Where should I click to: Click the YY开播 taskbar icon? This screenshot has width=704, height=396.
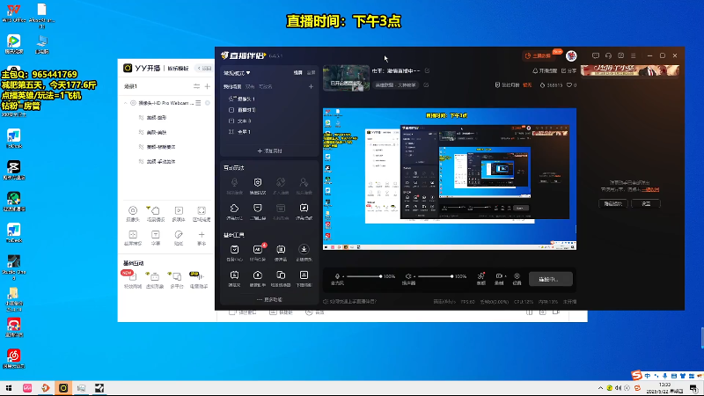tap(63, 388)
